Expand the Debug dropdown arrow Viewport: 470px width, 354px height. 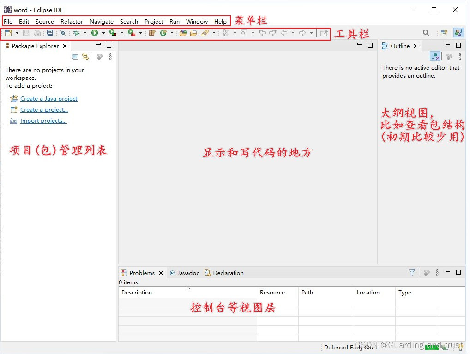[x=85, y=33]
